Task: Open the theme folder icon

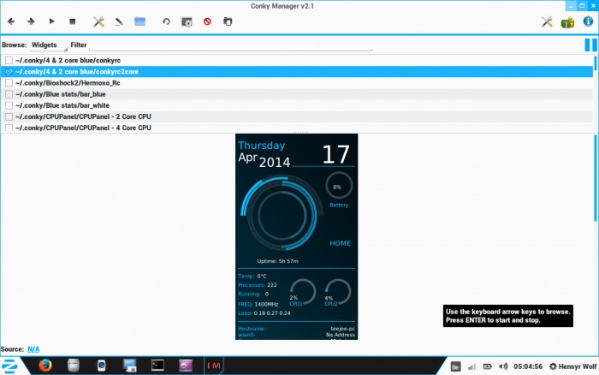Action: [139, 21]
